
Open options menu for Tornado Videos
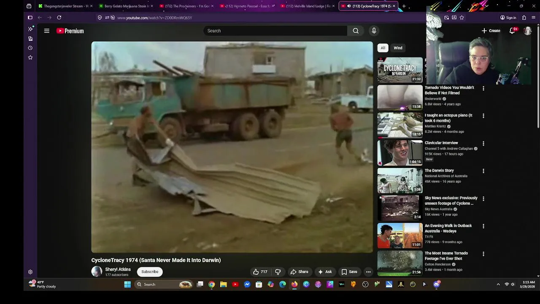pos(483,88)
